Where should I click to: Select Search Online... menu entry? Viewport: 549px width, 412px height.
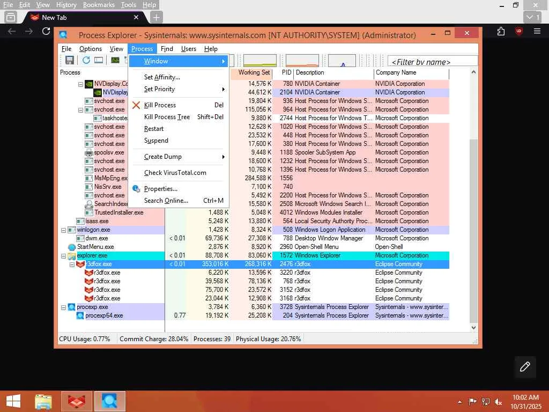(x=179, y=201)
